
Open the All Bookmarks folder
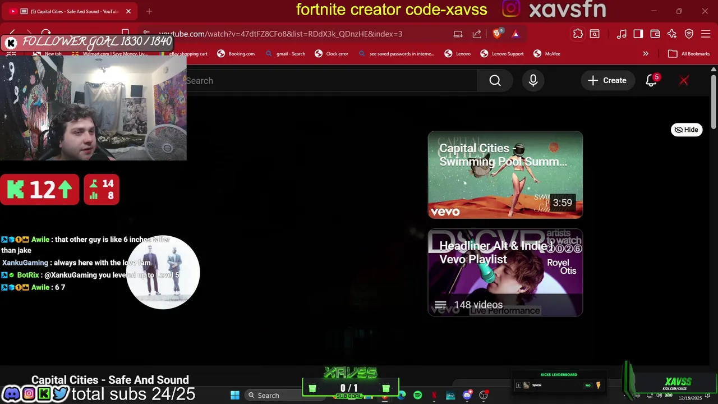tap(689, 54)
